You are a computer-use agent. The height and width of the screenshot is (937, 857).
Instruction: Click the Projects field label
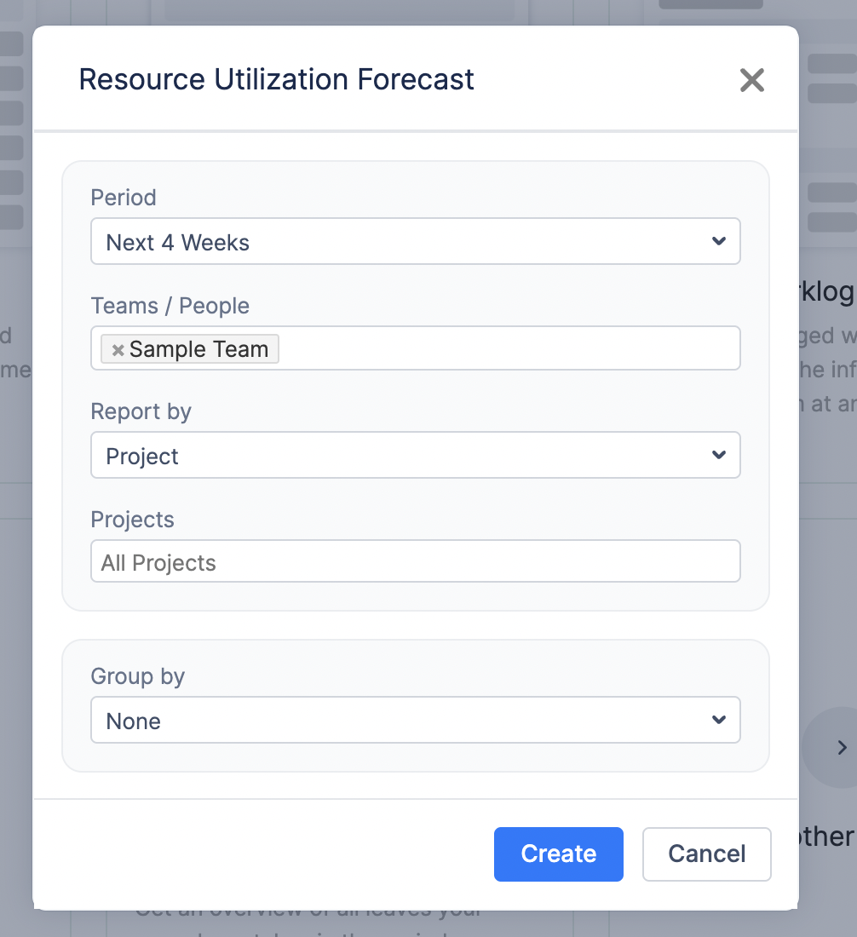tap(132, 520)
